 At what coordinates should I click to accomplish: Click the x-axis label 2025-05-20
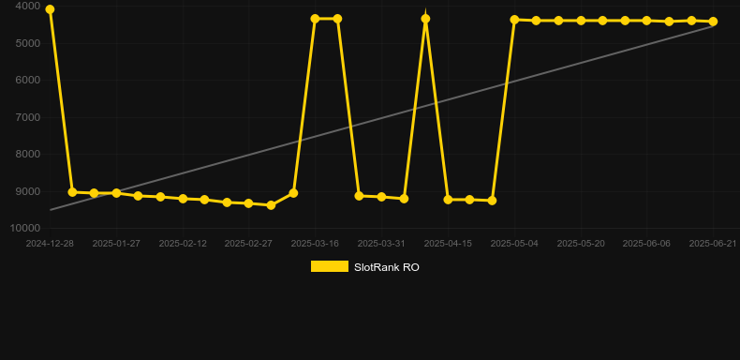(x=581, y=244)
